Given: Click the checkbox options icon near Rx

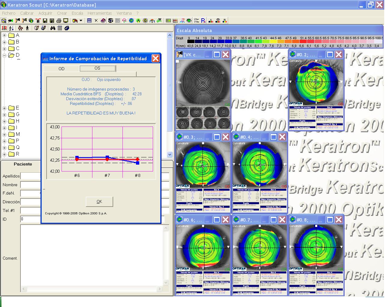Looking at the screenshot, I should pos(197,21).
